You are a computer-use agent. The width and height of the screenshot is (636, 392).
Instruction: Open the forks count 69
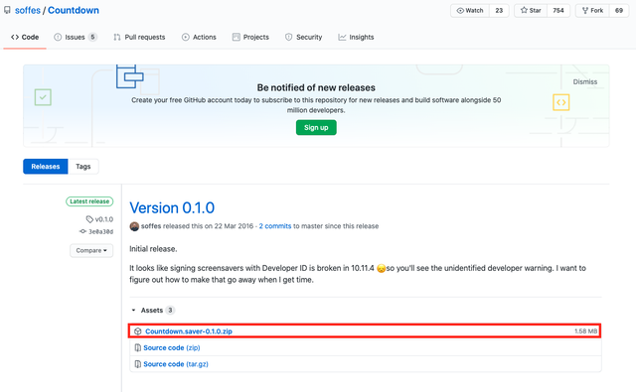coord(619,11)
